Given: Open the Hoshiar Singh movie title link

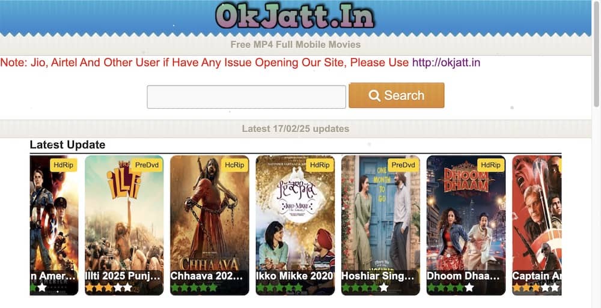Looking at the screenshot, I should [378, 276].
